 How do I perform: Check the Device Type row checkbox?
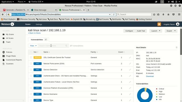tap(31, 100)
